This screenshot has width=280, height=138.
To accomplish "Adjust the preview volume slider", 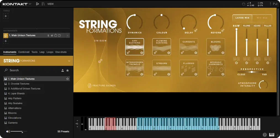I will pos(19,132).
